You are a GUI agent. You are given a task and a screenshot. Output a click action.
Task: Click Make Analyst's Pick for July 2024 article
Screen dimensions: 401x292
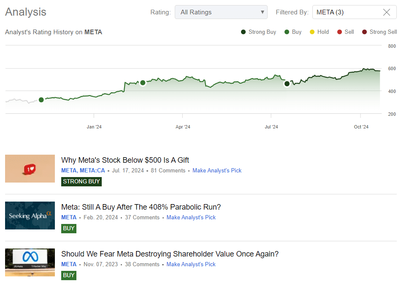point(217,171)
